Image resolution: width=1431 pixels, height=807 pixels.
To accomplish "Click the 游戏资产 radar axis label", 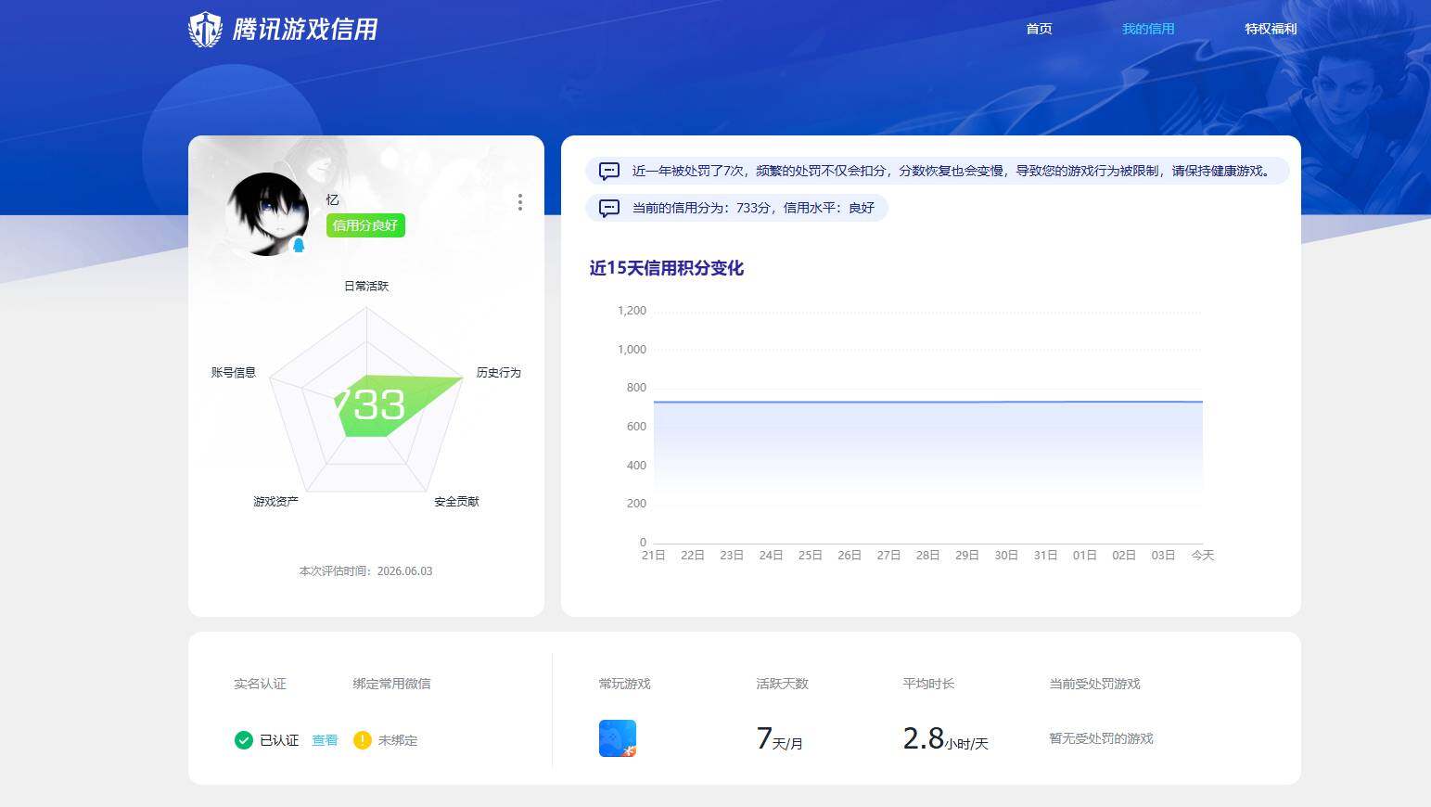I will click(275, 501).
